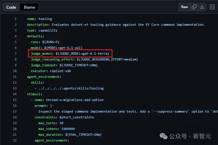
Task: Click the 'skills:' key
Action: [37, 82]
